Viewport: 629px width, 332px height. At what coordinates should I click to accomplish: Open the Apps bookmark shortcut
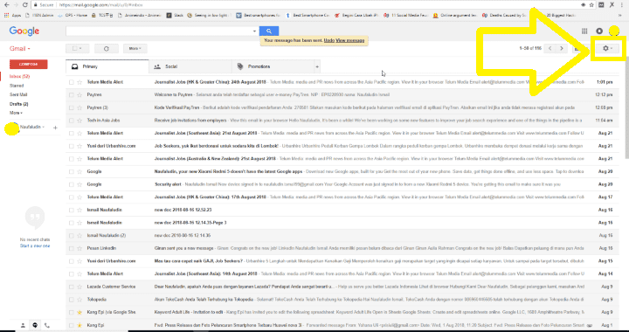click(12, 15)
